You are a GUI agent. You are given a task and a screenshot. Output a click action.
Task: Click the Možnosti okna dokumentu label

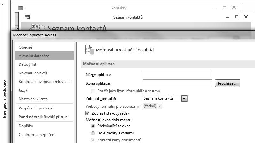click(x=108, y=120)
